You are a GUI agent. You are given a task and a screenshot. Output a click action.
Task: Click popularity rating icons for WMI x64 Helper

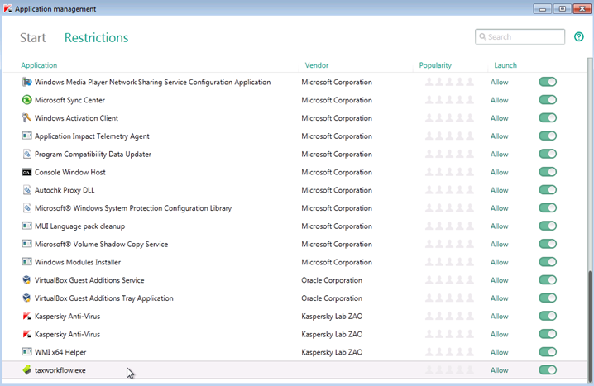coord(449,352)
